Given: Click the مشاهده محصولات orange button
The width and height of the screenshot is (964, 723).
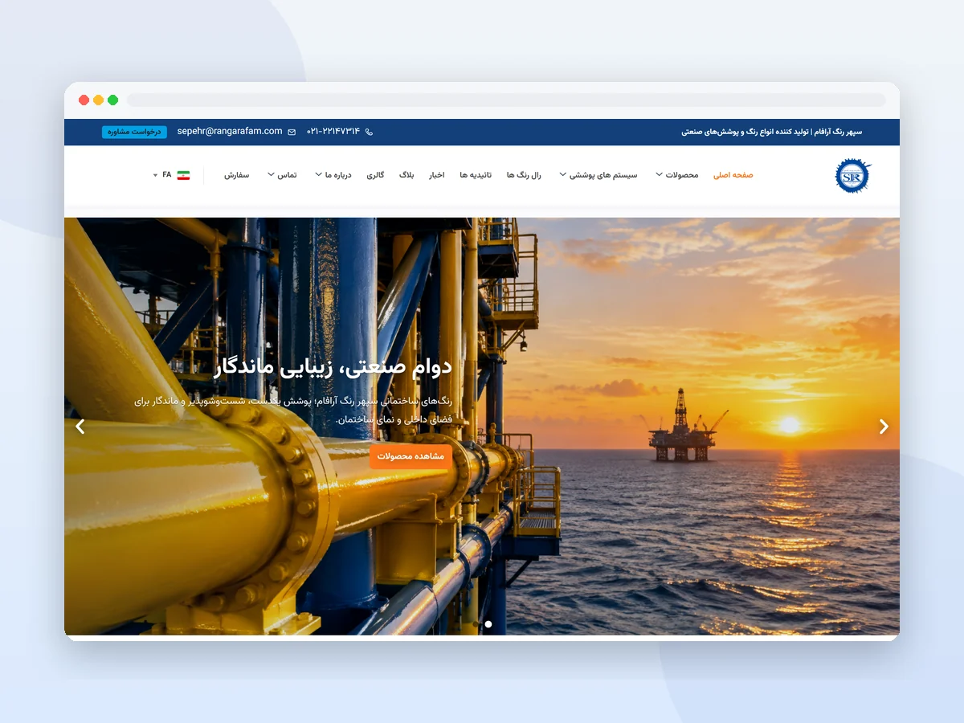Looking at the screenshot, I should (411, 456).
